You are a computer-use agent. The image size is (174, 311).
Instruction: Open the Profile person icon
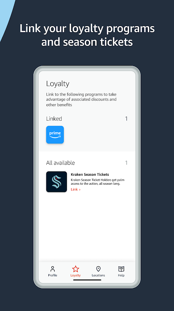[x=53, y=269]
